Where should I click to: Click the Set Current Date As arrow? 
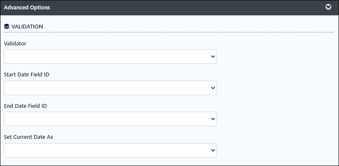point(213,150)
